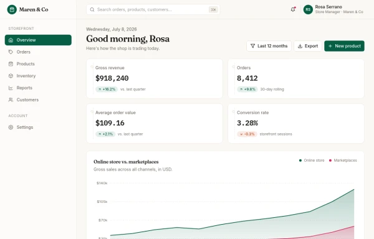Click the RS user avatar
Screen dimensions: 374x239
tap(308, 9)
